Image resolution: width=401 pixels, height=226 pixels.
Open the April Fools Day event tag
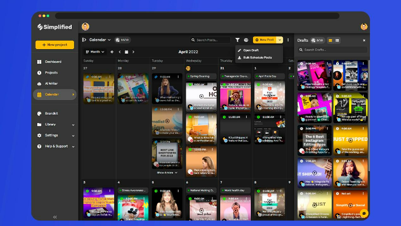269,76
